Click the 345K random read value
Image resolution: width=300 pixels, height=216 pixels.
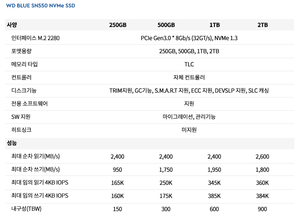pyautogui.click(x=214, y=183)
